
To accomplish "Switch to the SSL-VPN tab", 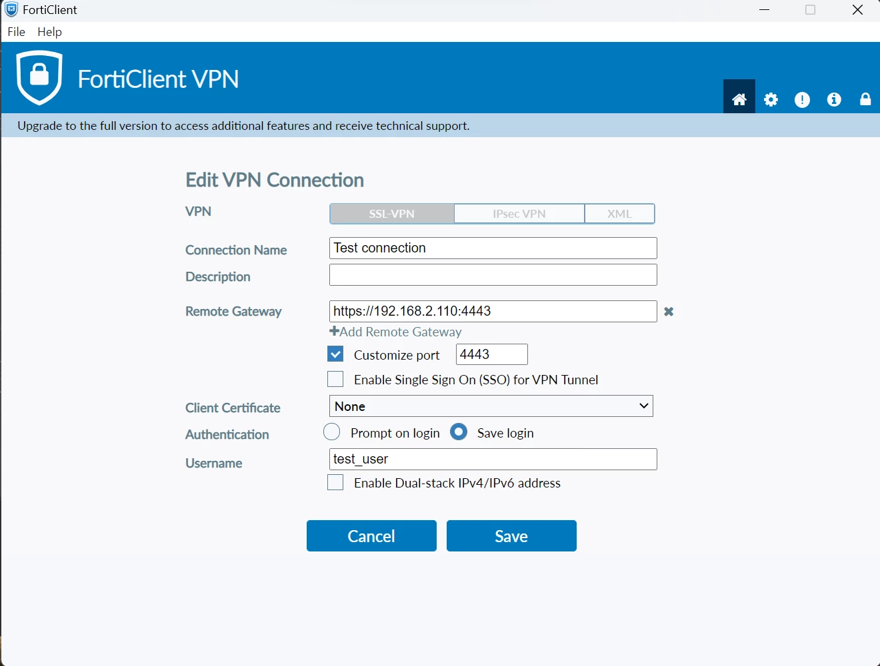I will pos(392,214).
